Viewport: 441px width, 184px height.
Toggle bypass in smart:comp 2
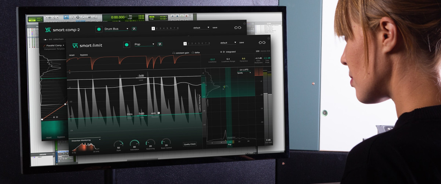click(61, 137)
